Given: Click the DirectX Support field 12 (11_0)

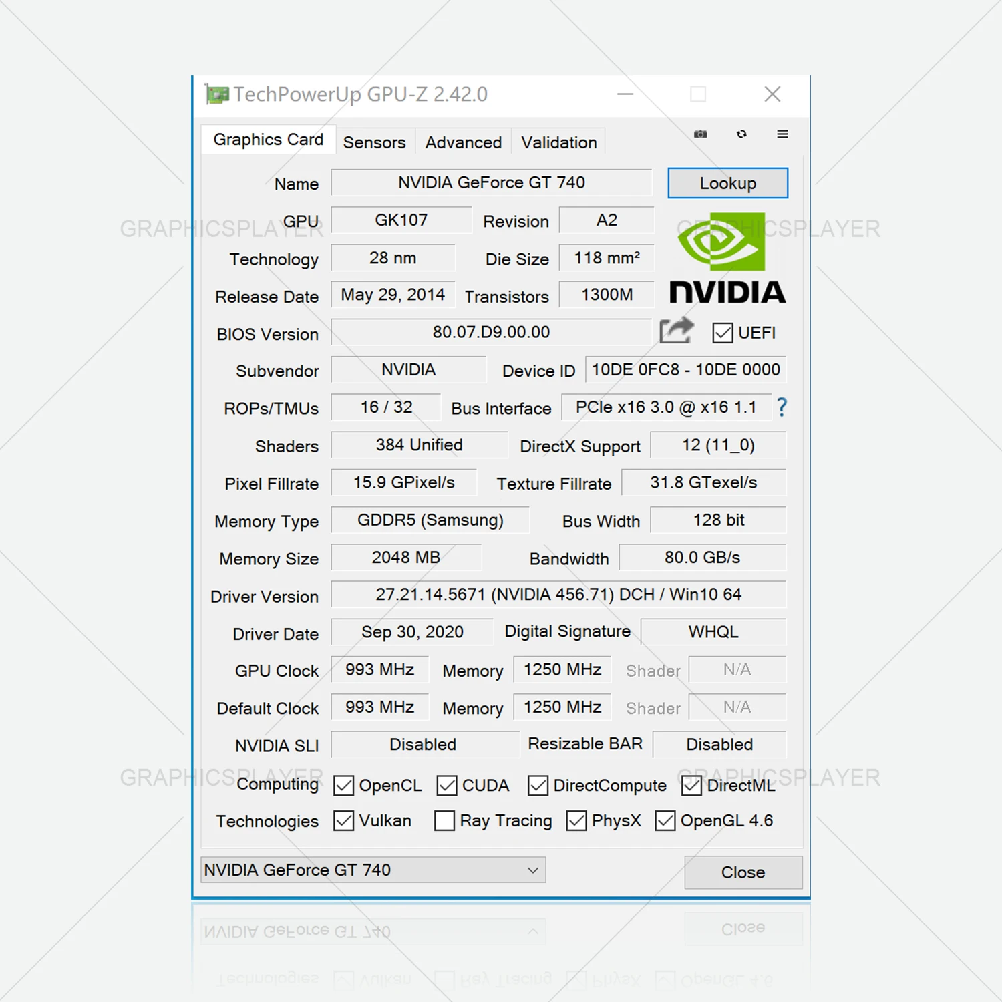Looking at the screenshot, I should click(718, 445).
